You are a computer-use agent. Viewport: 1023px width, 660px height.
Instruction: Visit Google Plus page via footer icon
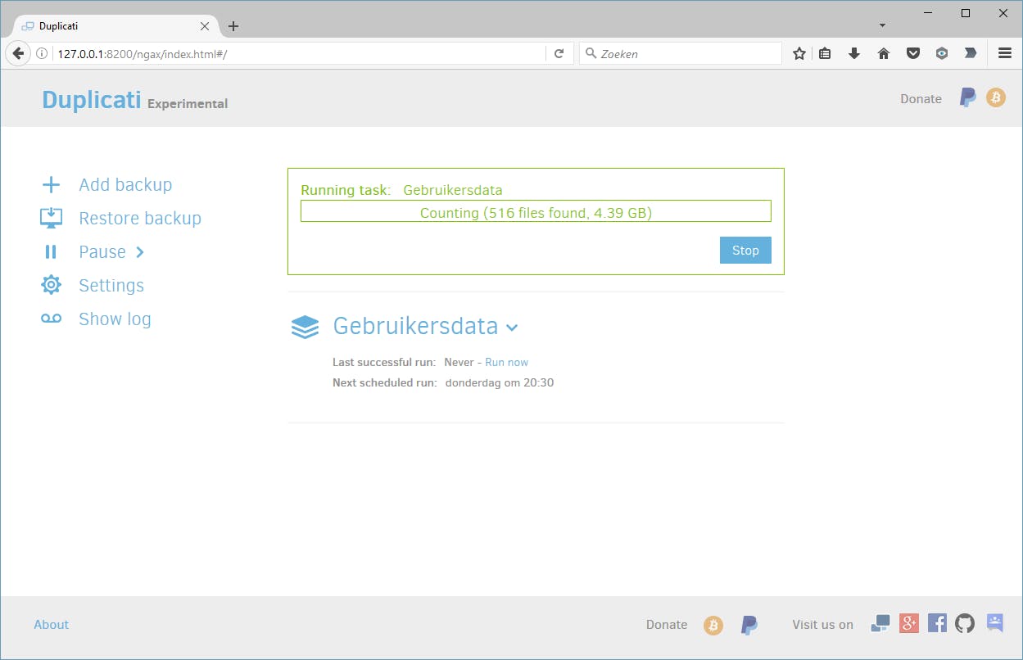pyautogui.click(x=909, y=624)
